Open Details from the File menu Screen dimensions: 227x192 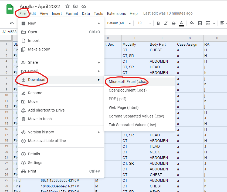point(61,154)
